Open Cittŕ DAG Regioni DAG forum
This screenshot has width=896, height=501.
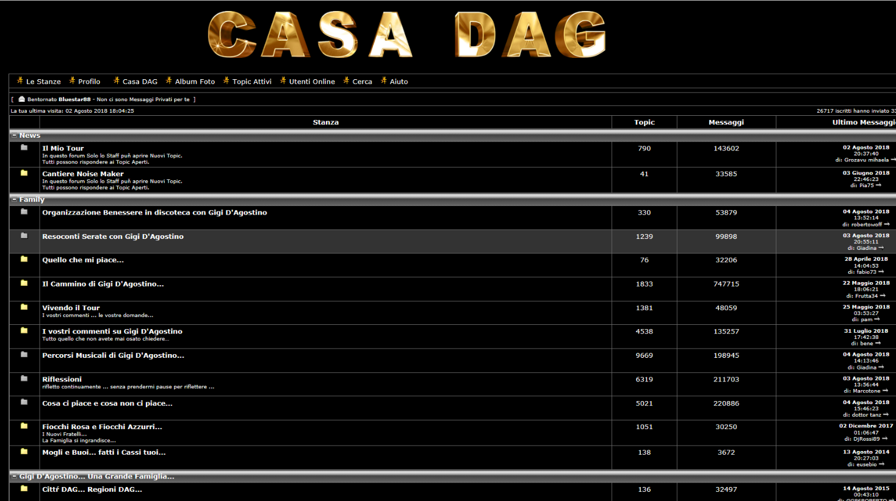(x=92, y=489)
